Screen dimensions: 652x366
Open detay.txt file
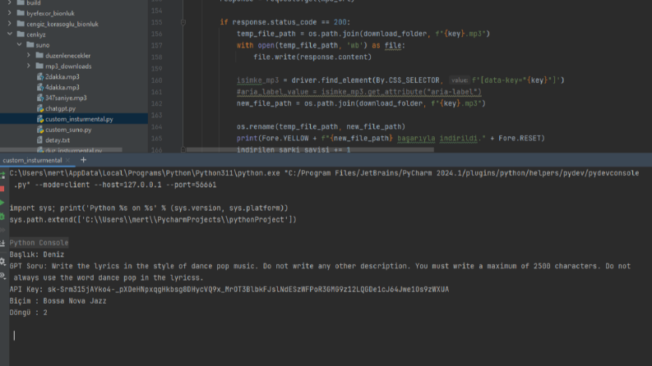tap(58, 140)
